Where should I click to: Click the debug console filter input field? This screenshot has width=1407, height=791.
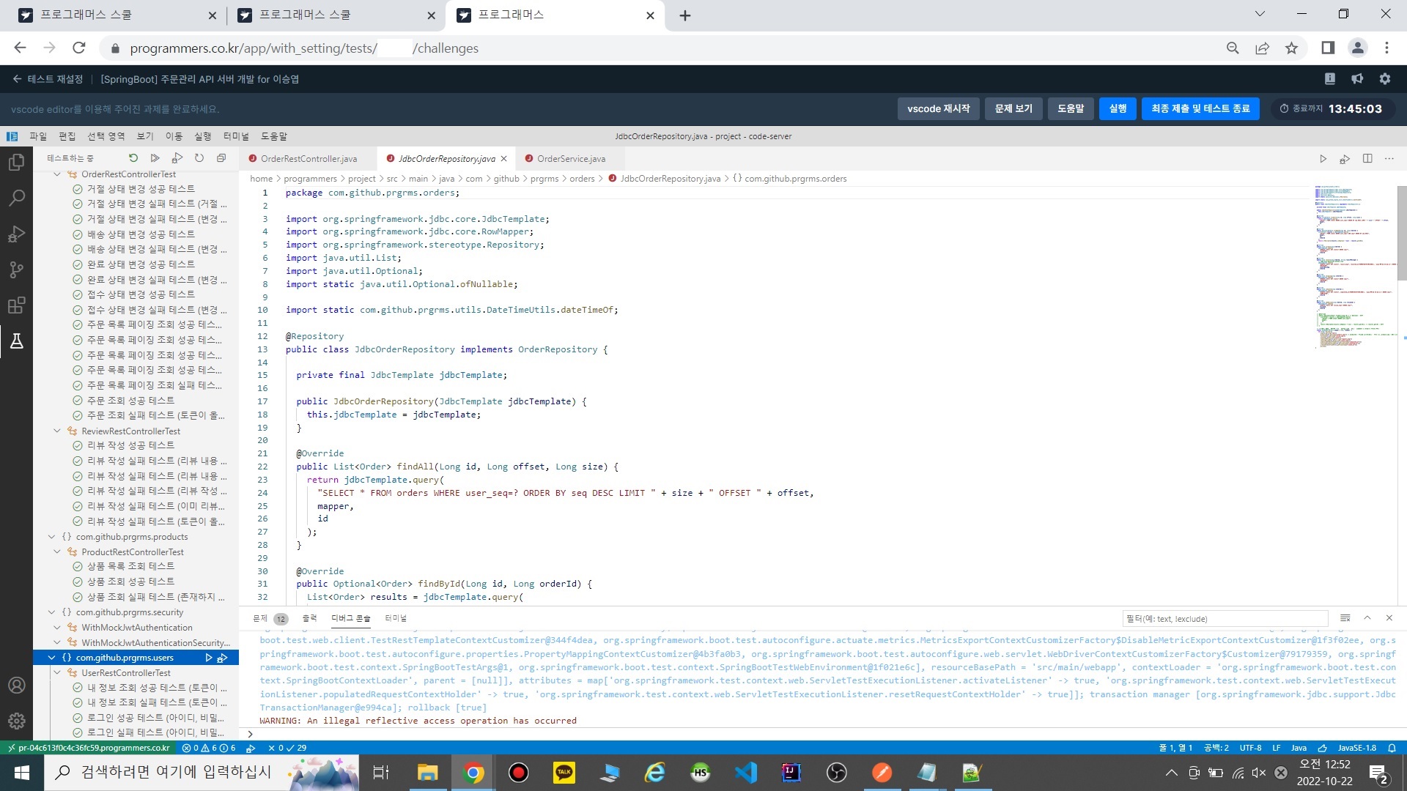pos(1224,619)
